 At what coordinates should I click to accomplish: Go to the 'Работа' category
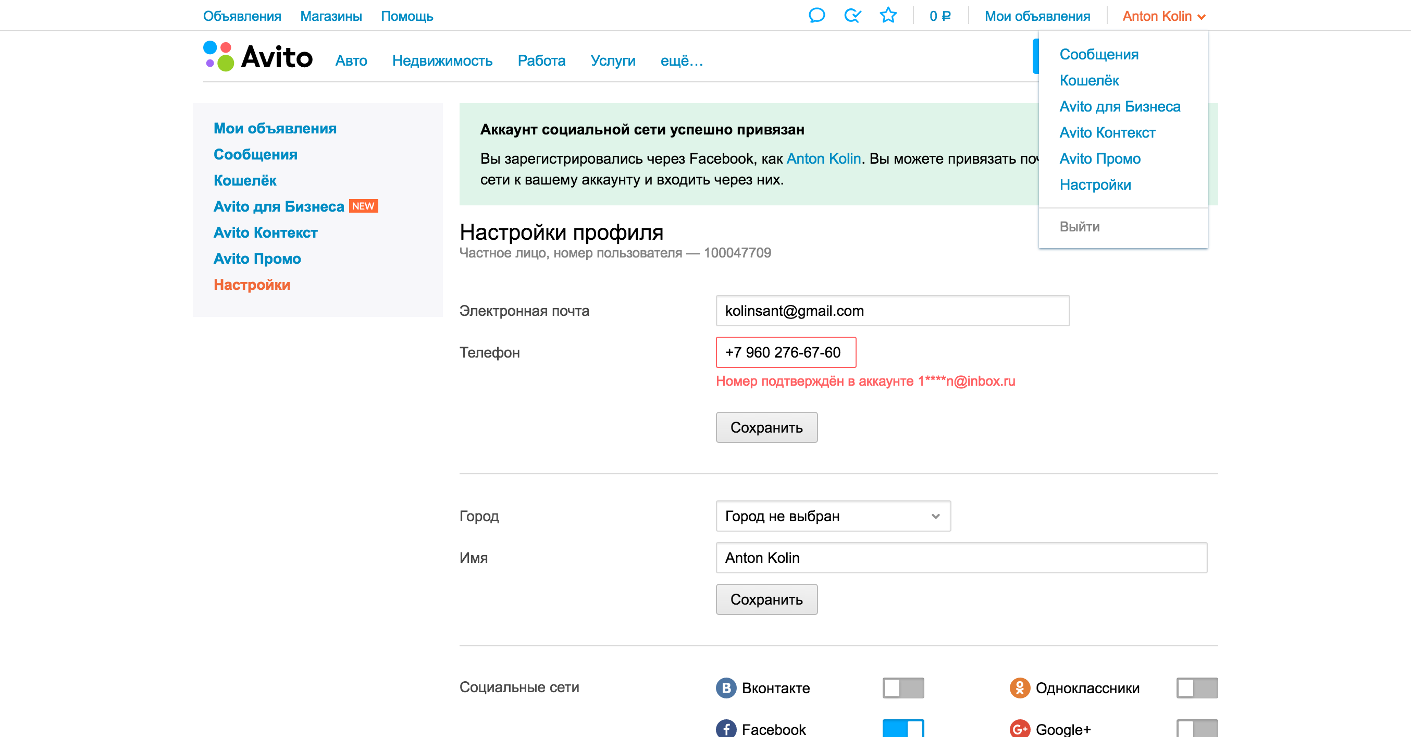(x=541, y=61)
